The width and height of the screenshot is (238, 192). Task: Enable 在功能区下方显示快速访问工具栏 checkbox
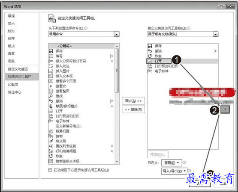click(50, 170)
